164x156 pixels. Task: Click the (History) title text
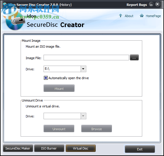point(66,5)
